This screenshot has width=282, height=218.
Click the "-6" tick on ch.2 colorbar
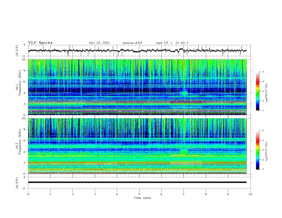pyautogui.click(x=263, y=160)
